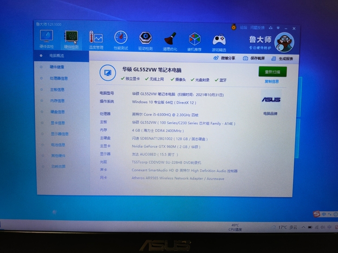The width and height of the screenshot is (338, 253).
Task: Open the title bar dropdown menu icon
Action: pyautogui.click(x=278, y=28)
